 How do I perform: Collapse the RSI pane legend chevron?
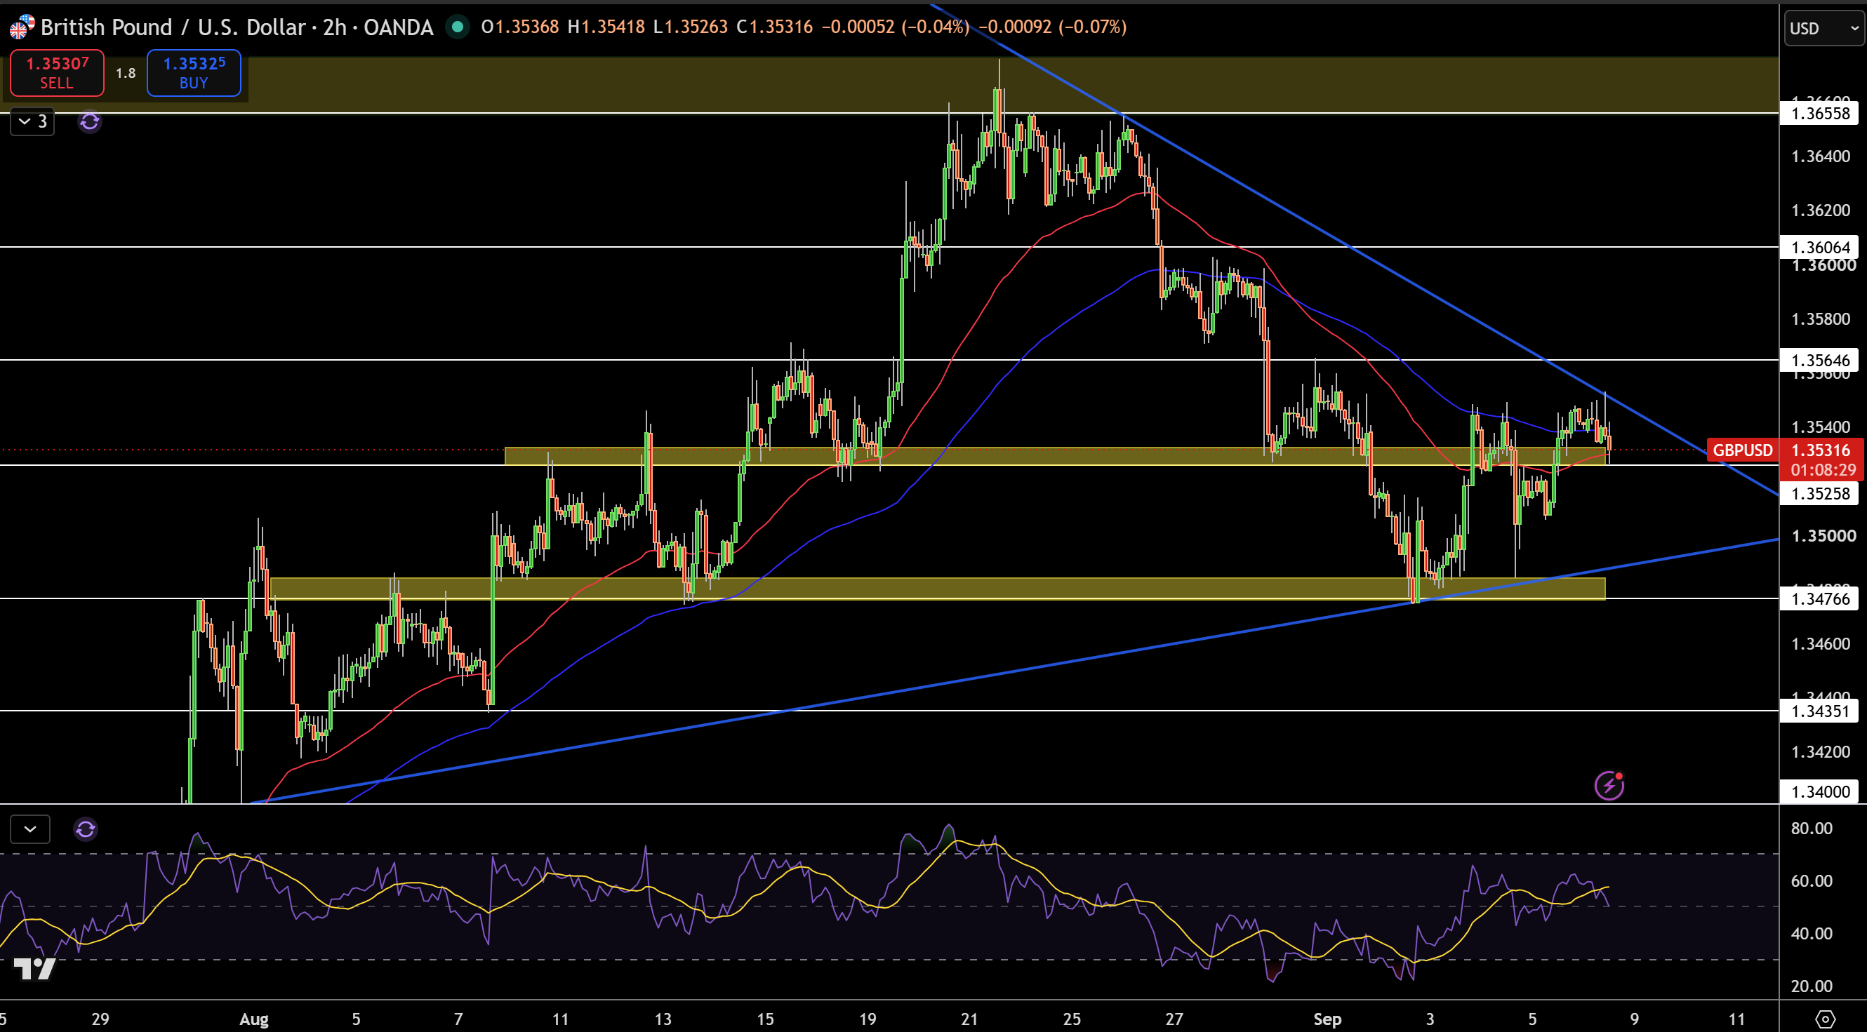tap(30, 829)
